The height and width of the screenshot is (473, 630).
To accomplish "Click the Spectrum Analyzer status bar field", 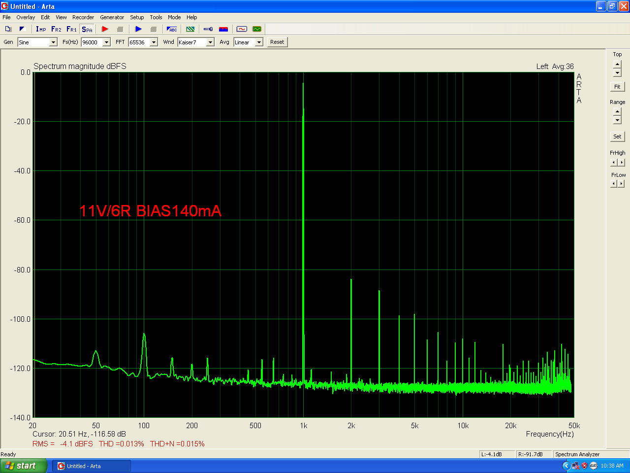I will [591, 454].
